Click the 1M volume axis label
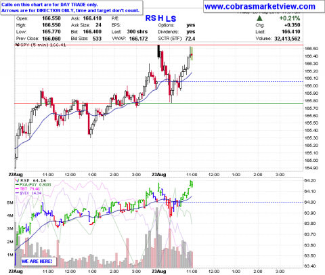The height and width of the screenshot is (275, 325). 10,255
